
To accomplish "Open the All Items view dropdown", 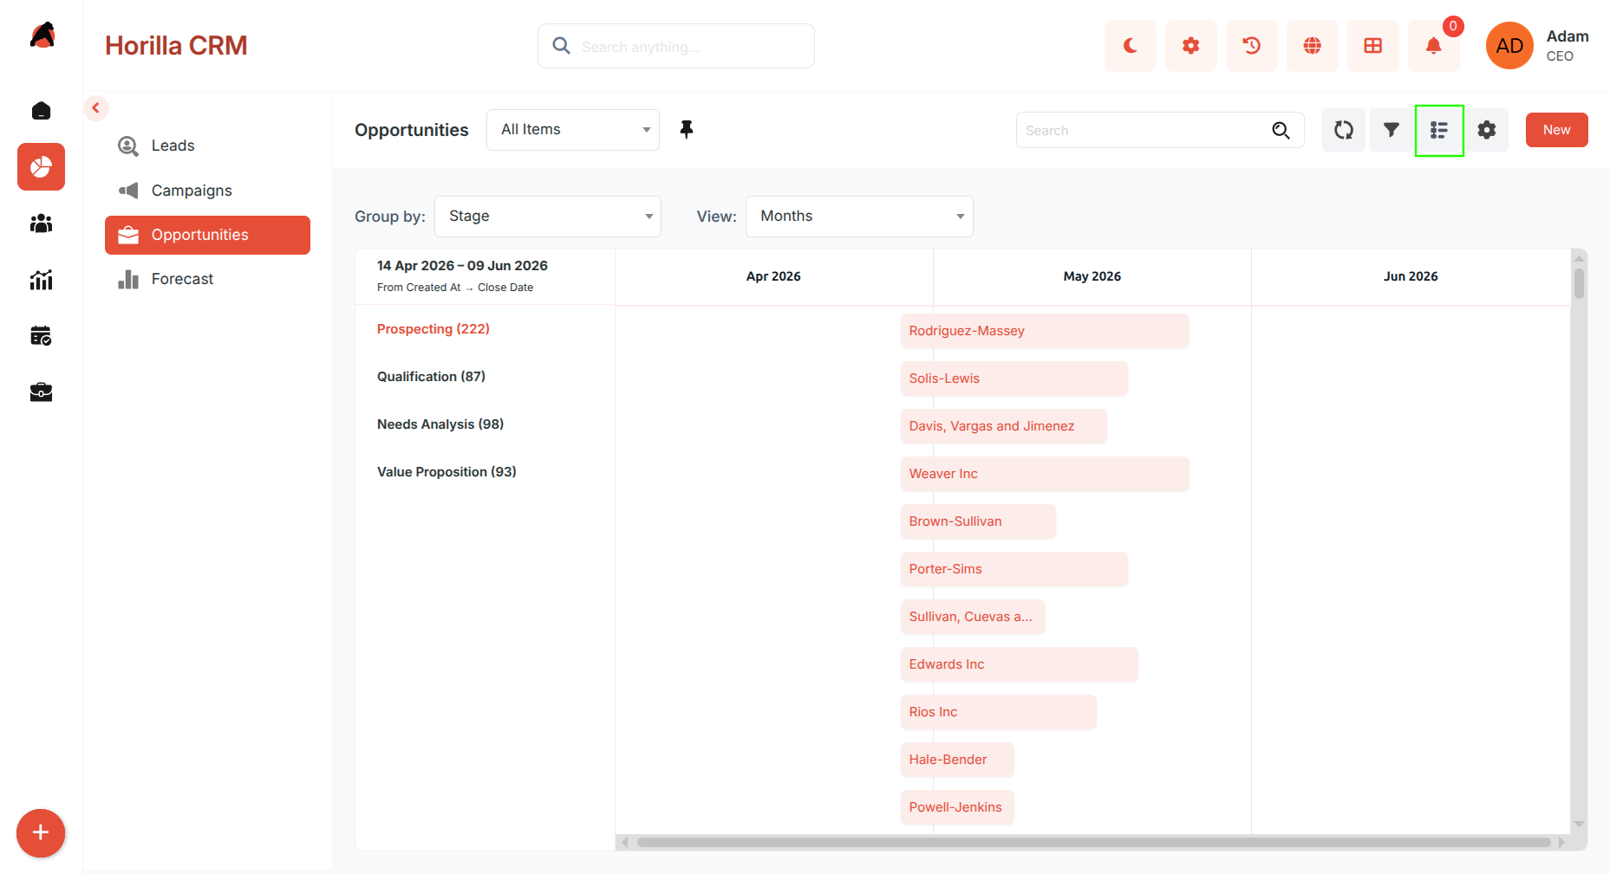I will point(573,130).
